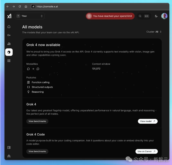This screenshot has width=172, height=165.
Task: Click the text input modality bubble icon
Action: (28, 69)
